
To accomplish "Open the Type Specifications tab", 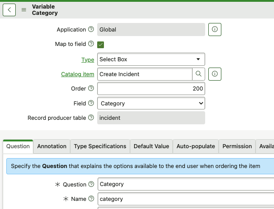I will point(100,146).
